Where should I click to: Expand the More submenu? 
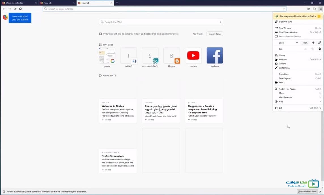(x=298, y=93)
